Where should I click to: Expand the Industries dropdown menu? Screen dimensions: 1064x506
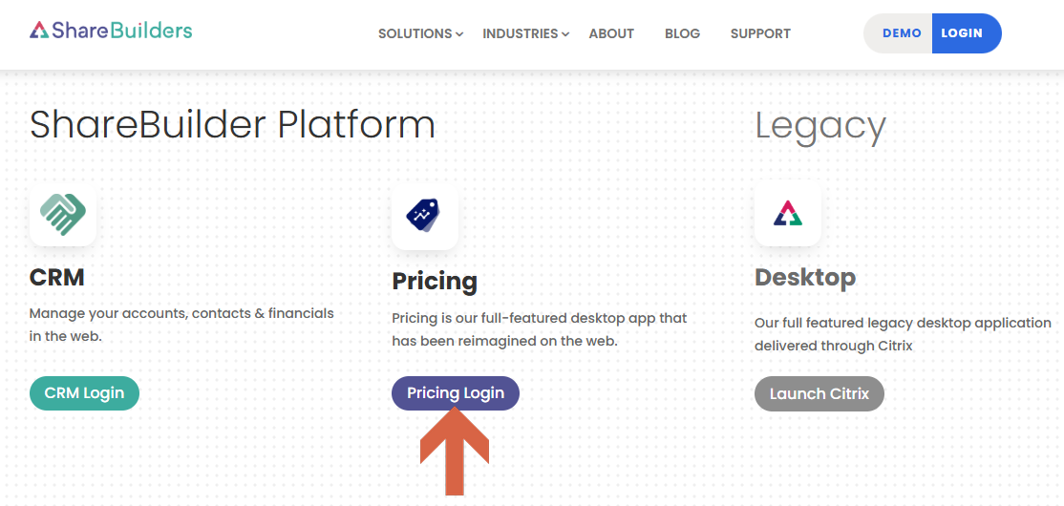pos(526,33)
